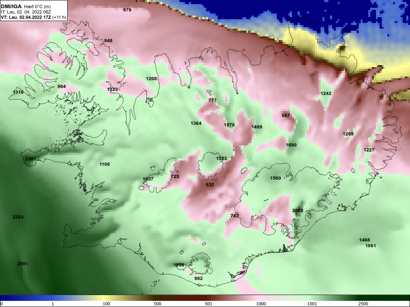
Task: Click the 100 tick on color legend
Action: point(106,304)
